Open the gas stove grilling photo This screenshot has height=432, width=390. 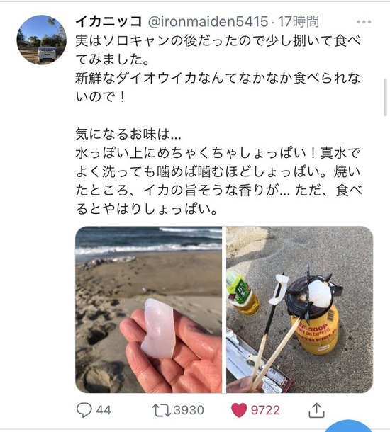tap(299, 309)
